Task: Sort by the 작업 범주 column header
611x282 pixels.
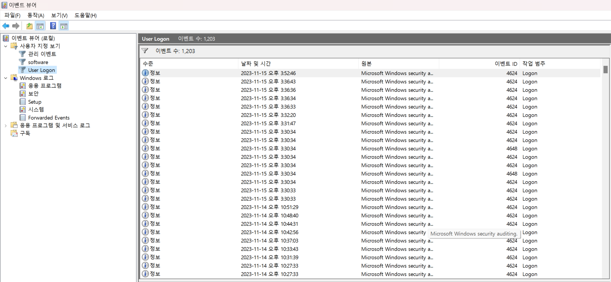Action: click(560, 63)
